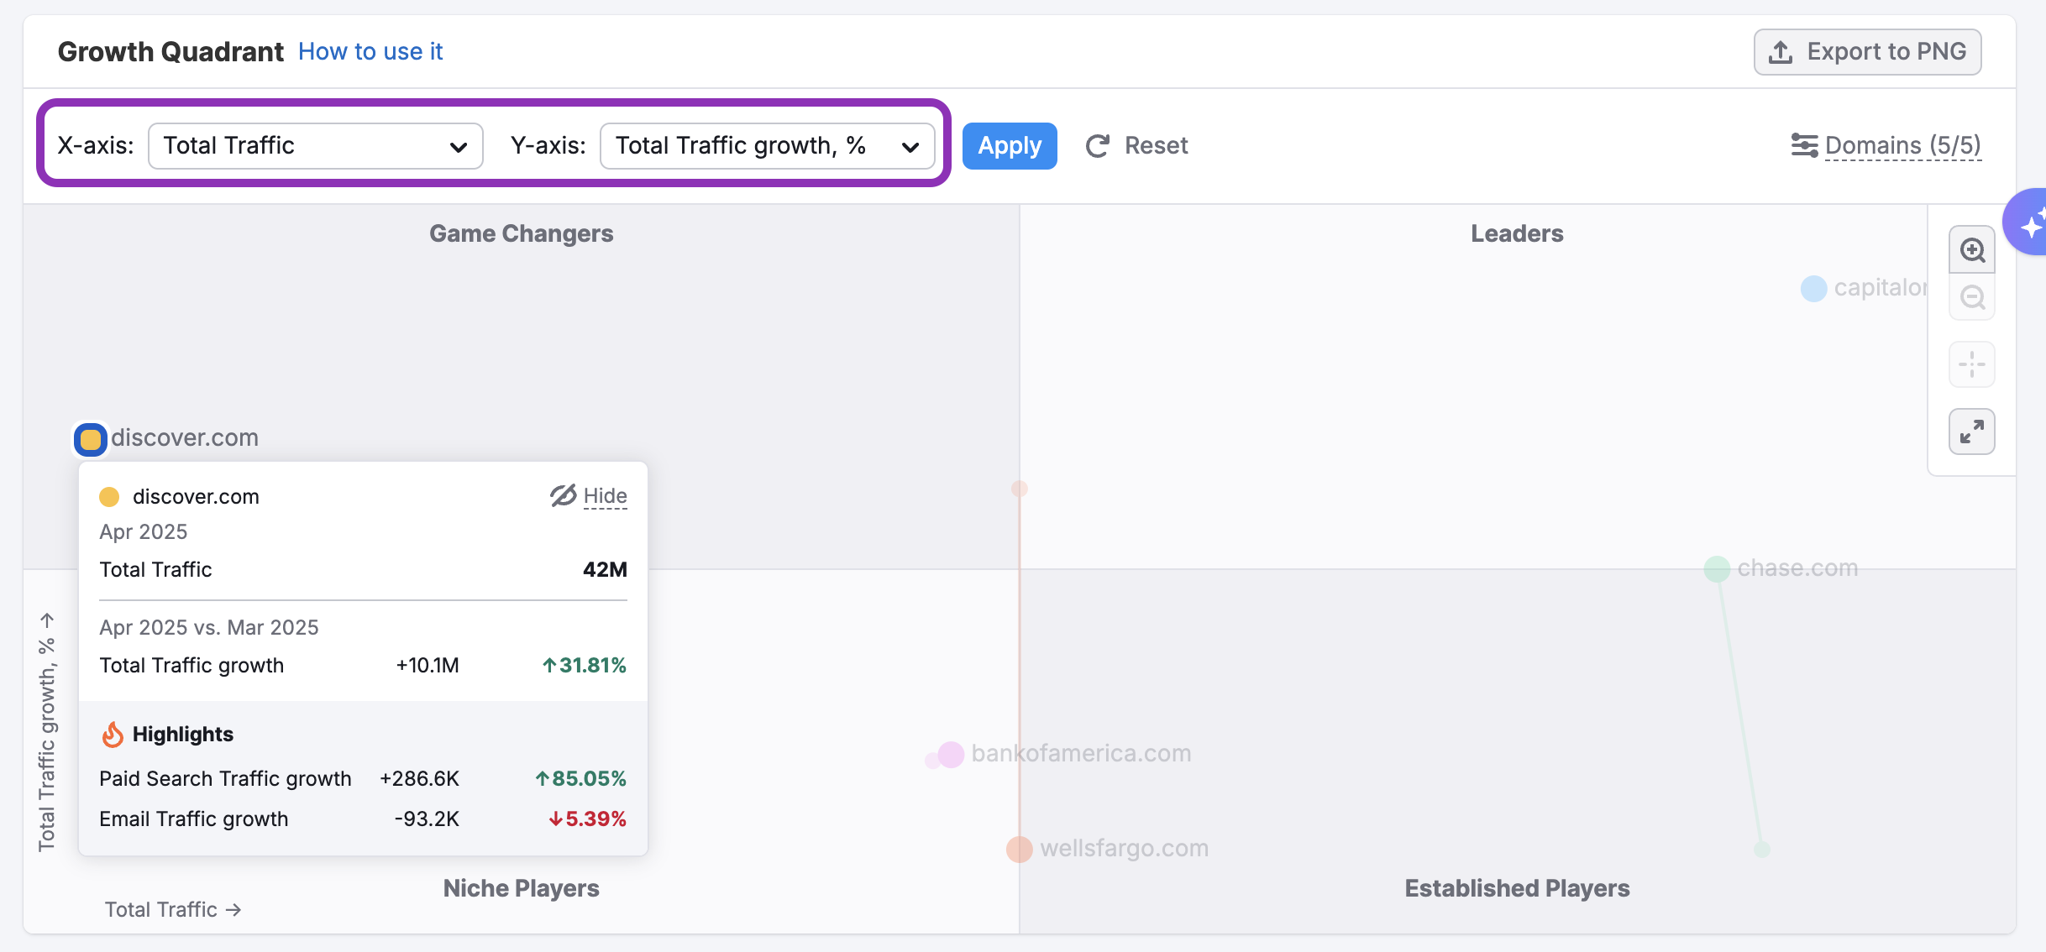Click the crossed-eye Hide icon
Image resolution: width=2046 pixels, height=952 pixels.
click(x=563, y=495)
